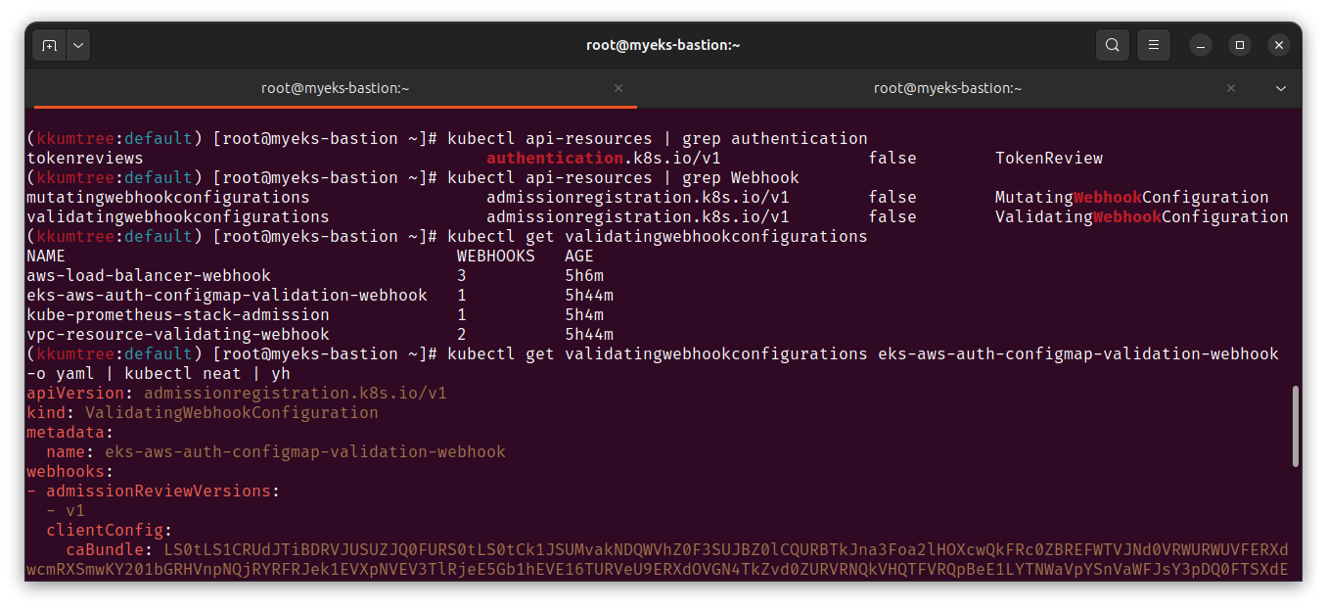
Task: Click the terminal vertical scrollbar
Action: (x=1296, y=426)
